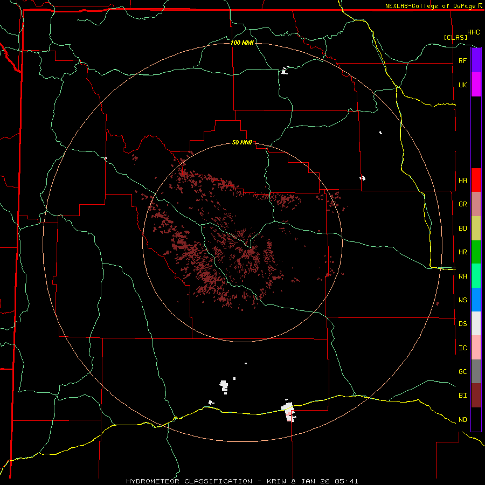Click the 100 NMI range ring label

pyautogui.click(x=242, y=43)
